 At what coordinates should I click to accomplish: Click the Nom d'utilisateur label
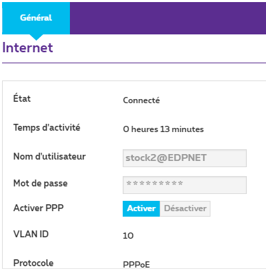pyautogui.click(x=49, y=157)
